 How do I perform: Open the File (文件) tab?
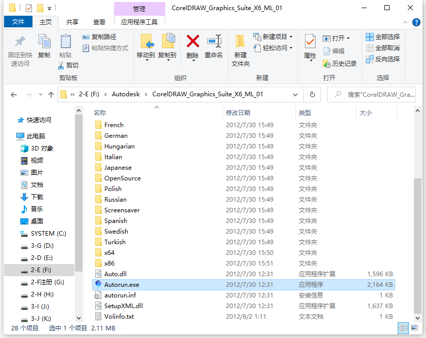pyautogui.click(x=18, y=22)
